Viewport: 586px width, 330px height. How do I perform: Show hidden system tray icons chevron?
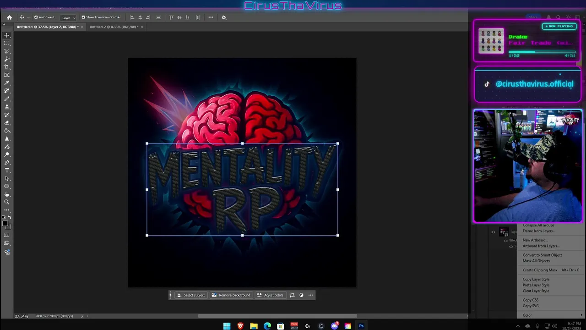pyautogui.click(x=518, y=326)
